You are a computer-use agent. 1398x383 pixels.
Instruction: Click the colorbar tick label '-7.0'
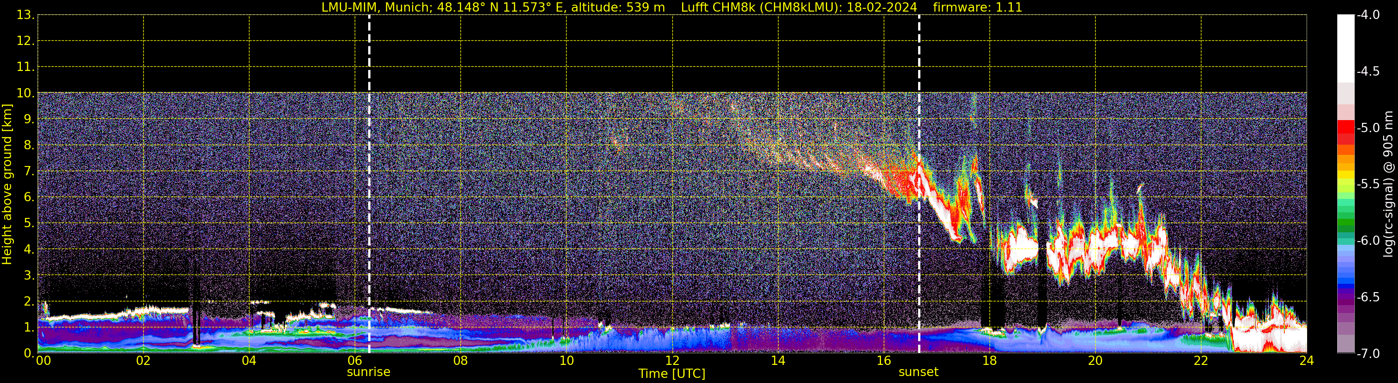1367,354
